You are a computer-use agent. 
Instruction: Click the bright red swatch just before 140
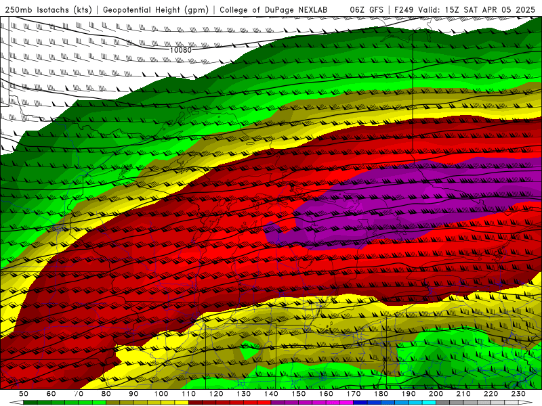(x=264, y=403)
